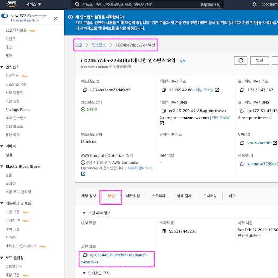
Task: Click the refresh instance summary button
Action: tap(241, 60)
